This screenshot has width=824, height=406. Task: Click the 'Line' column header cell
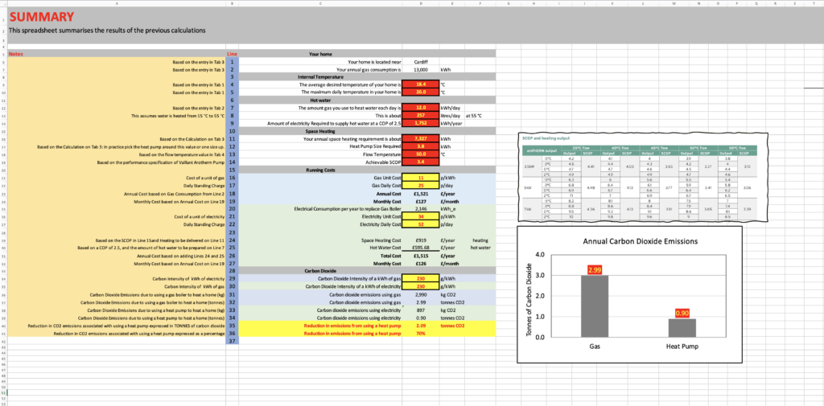(x=232, y=54)
